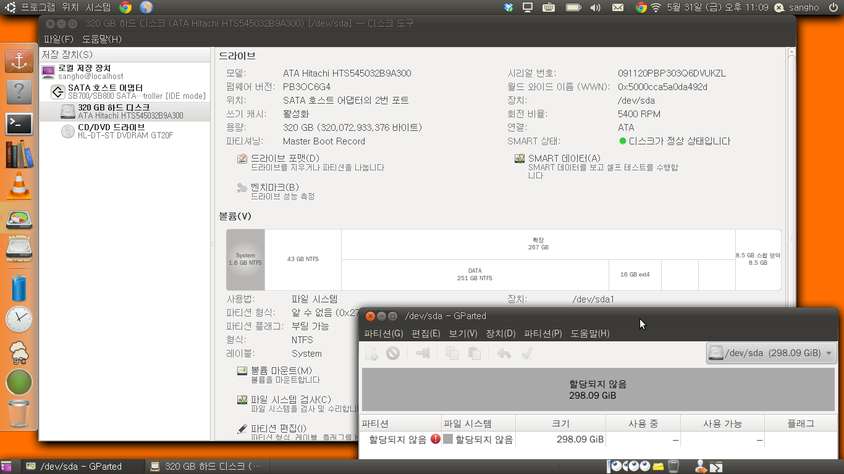Select the SATA 호스트 어댑터 tree item
This screenshot has width=844, height=474.
pyautogui.click(x=125, y=91)
